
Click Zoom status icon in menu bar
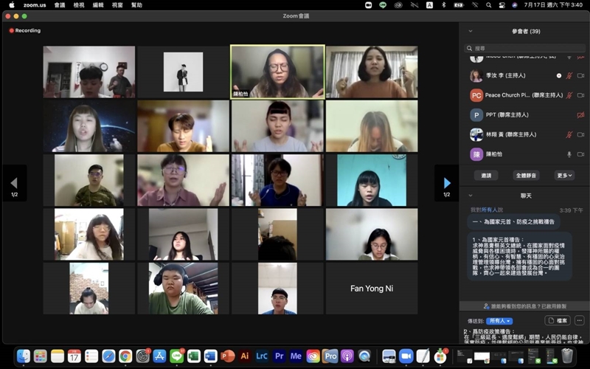[x=368, y=5]
